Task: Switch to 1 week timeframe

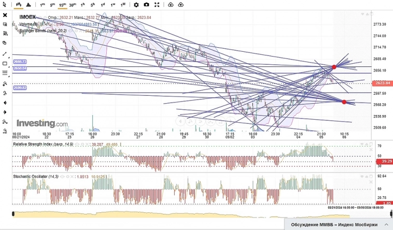Action: pos(113,5)
